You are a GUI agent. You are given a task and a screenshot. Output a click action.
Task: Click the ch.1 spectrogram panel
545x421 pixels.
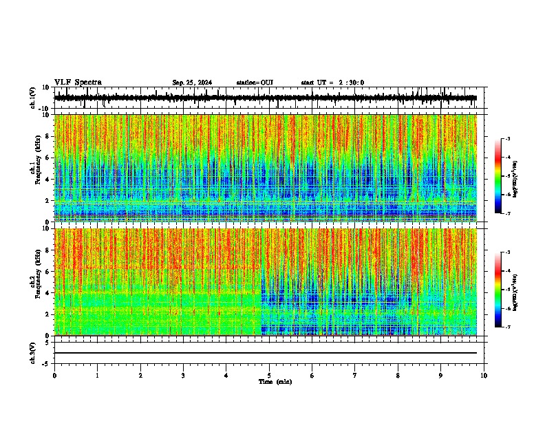265,168
